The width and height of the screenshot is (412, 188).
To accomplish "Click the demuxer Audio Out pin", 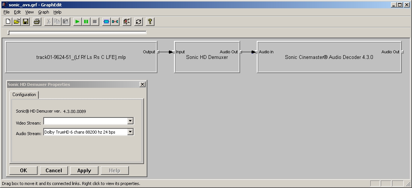I will (241, 52).
